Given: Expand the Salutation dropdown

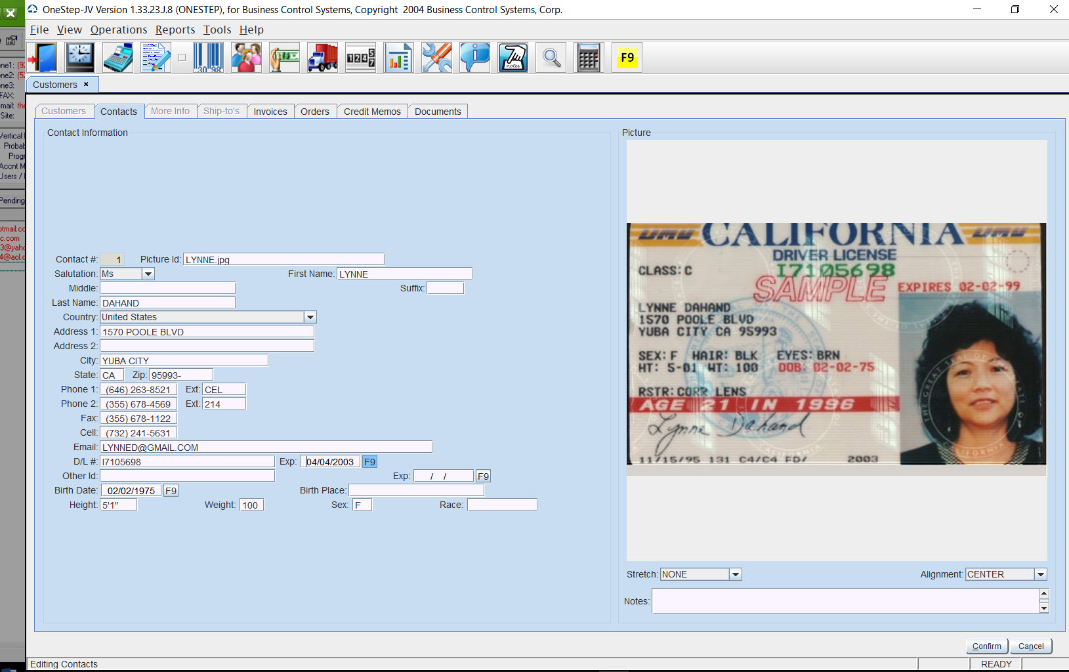Looking at the screenshot, I should [148, 274].
